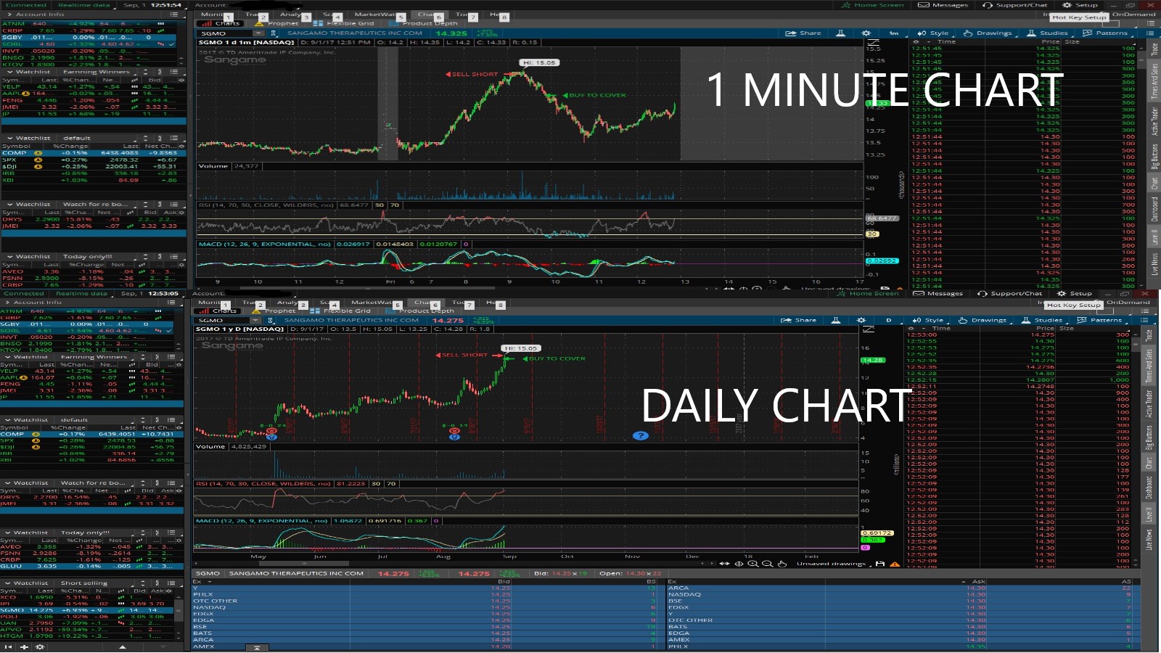
Task: Open Support/Chat in the daily chart window
Action: point(1010,293)
